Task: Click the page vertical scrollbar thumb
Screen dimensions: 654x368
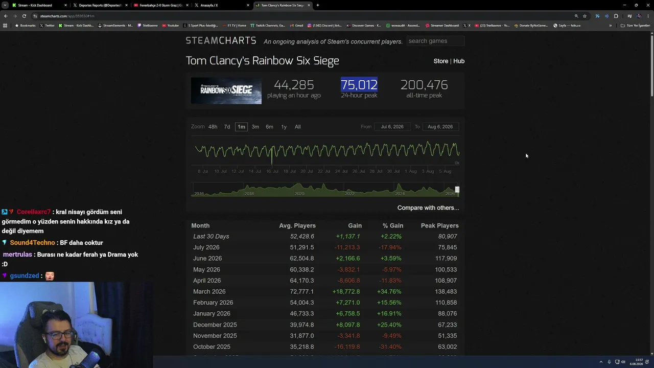Action: pos(651,65)
